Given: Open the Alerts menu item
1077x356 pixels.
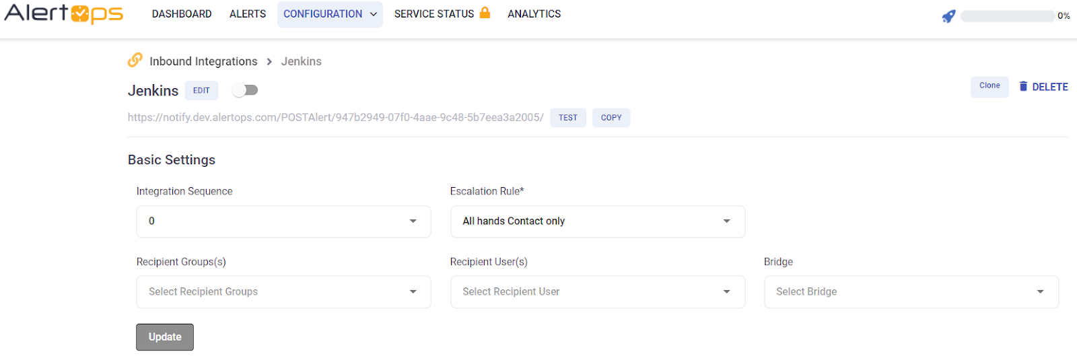Looking at the screenshot, I should pyautogui.click(x=248, y=14).
